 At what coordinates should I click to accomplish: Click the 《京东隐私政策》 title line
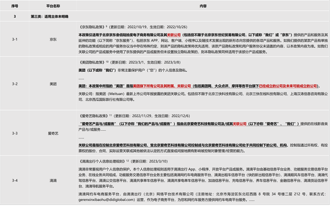click(x=133, y=27)
